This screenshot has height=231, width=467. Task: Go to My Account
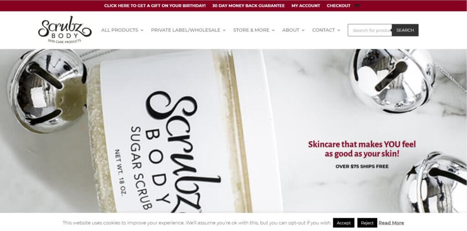click(306, 5)
